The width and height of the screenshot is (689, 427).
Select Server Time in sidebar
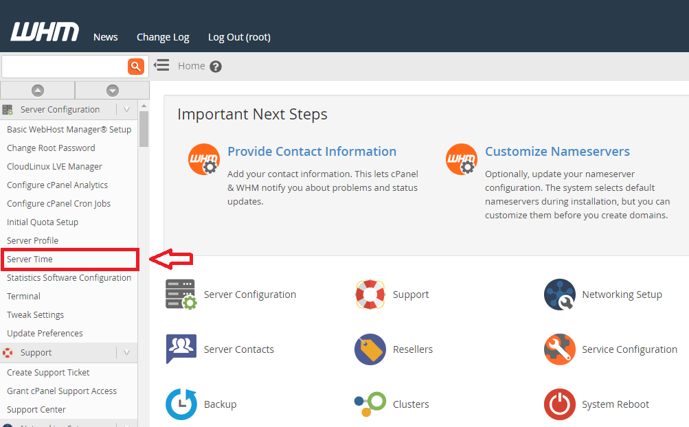(x=30, y=259)
